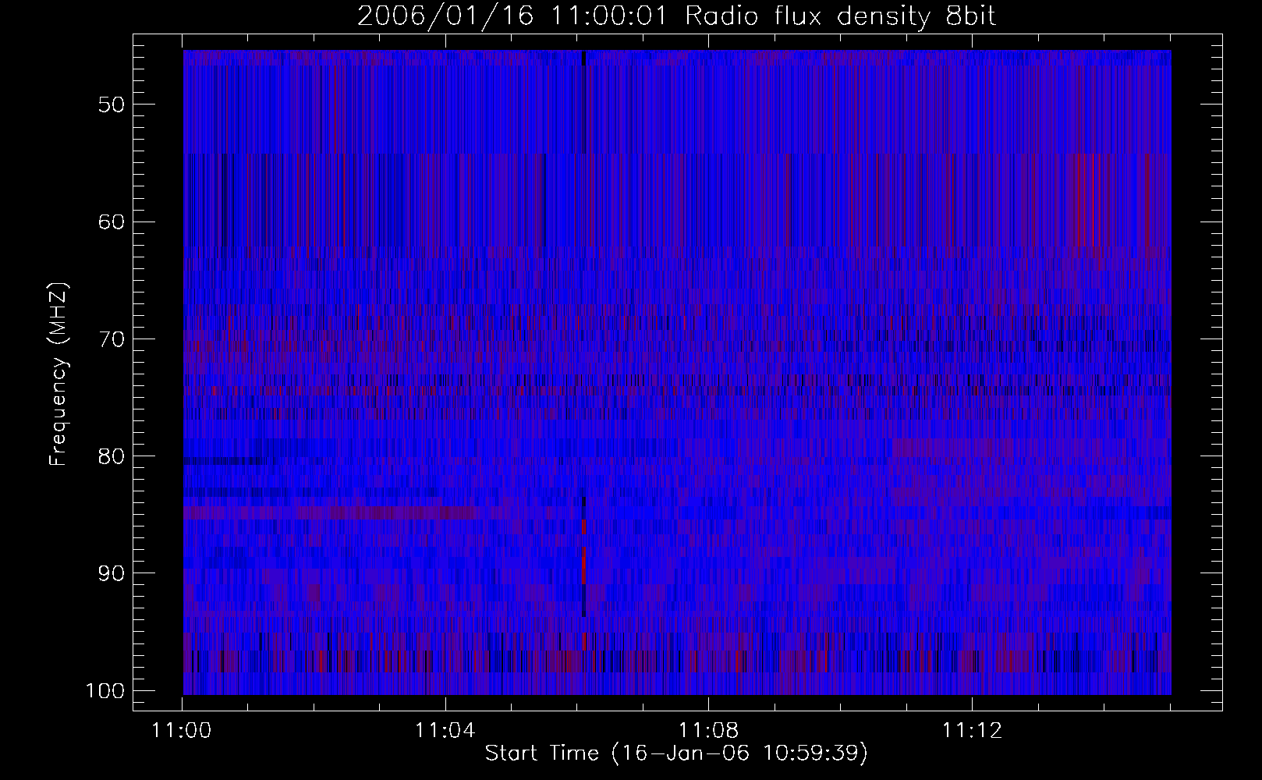This screenshot has width=1262, height=780.
Task: Click the 'Frequency (MHZ)' axis label
Action: pos(58,374)
